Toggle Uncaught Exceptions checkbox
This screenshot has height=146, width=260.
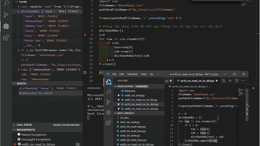(x=19, y=139)
